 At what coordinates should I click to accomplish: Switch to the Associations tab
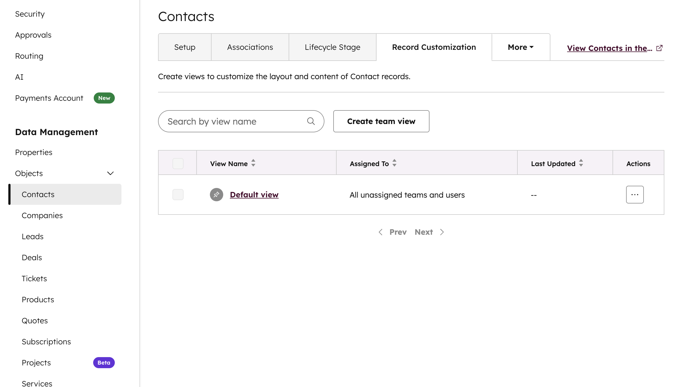[250, 47]
